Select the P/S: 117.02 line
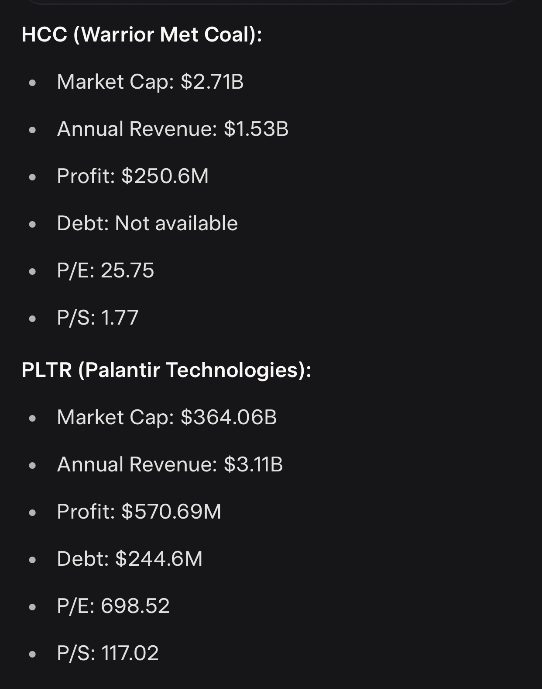Screen dimensions: 542x689 pyautogui.click(x=108, y=653)
